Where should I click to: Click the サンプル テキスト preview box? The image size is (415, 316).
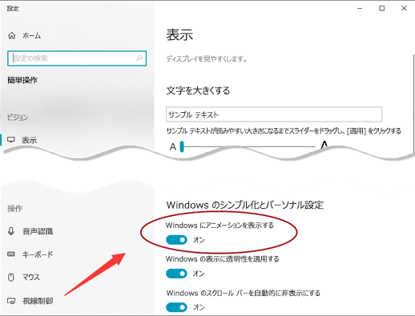[x=274, y=114]
